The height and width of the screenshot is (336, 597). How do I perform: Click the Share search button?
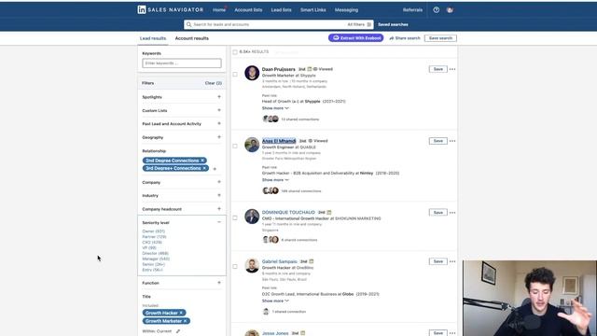pyautogui.click(x=404, y=38)
